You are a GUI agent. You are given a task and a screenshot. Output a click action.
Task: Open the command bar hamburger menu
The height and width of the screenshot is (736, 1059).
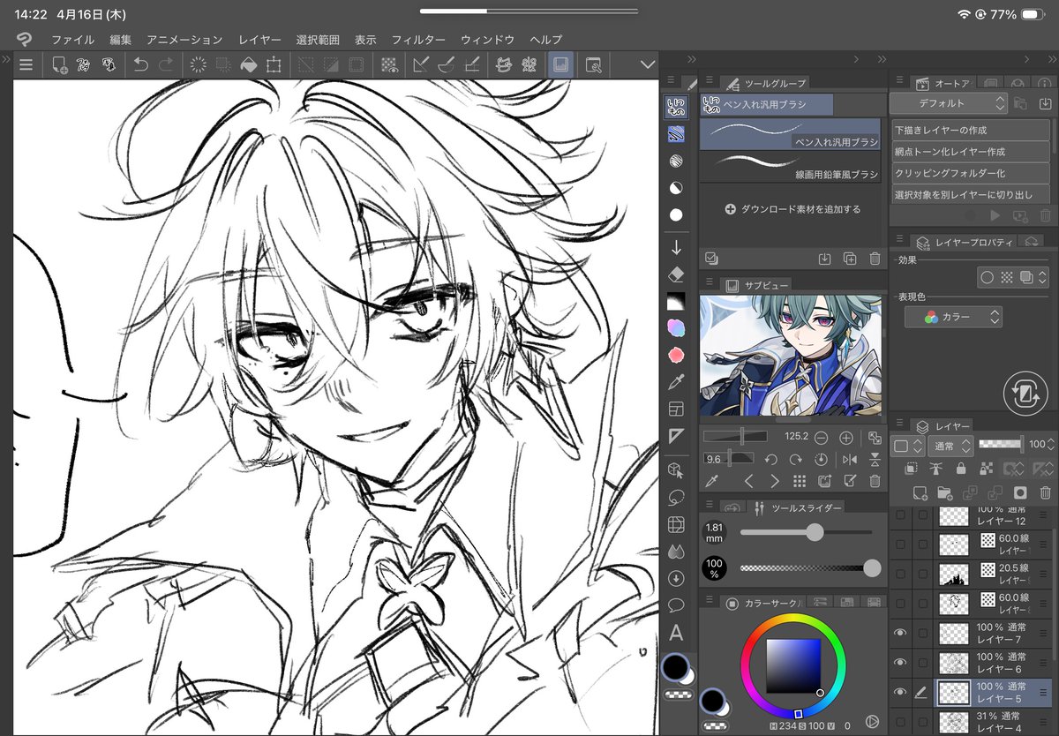click(x=26, y=64)
